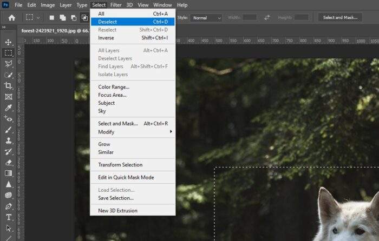Swap width and height arrows icon

point(267,18)
